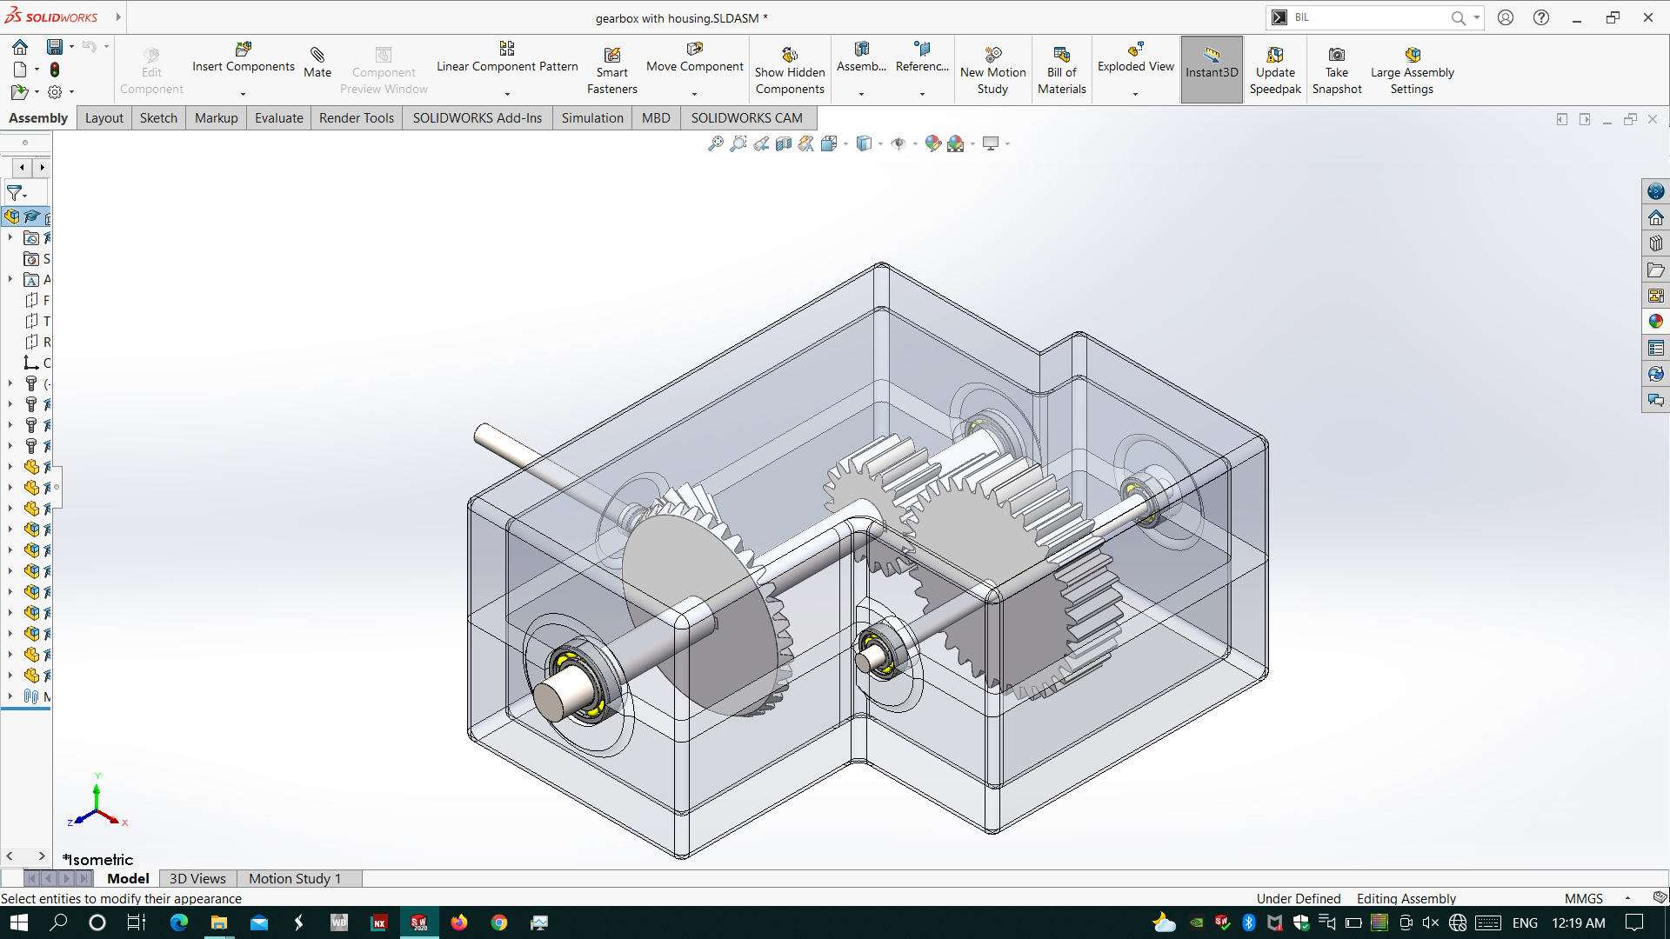Open Custom Properties task pane tab
1670x939 pixels.
pos(1655,348)
